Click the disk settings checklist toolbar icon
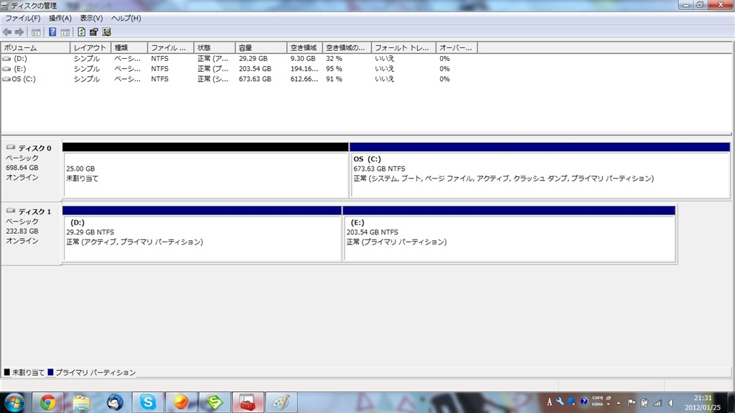Viewport: 735px width, 413px height. coord(106,32)
